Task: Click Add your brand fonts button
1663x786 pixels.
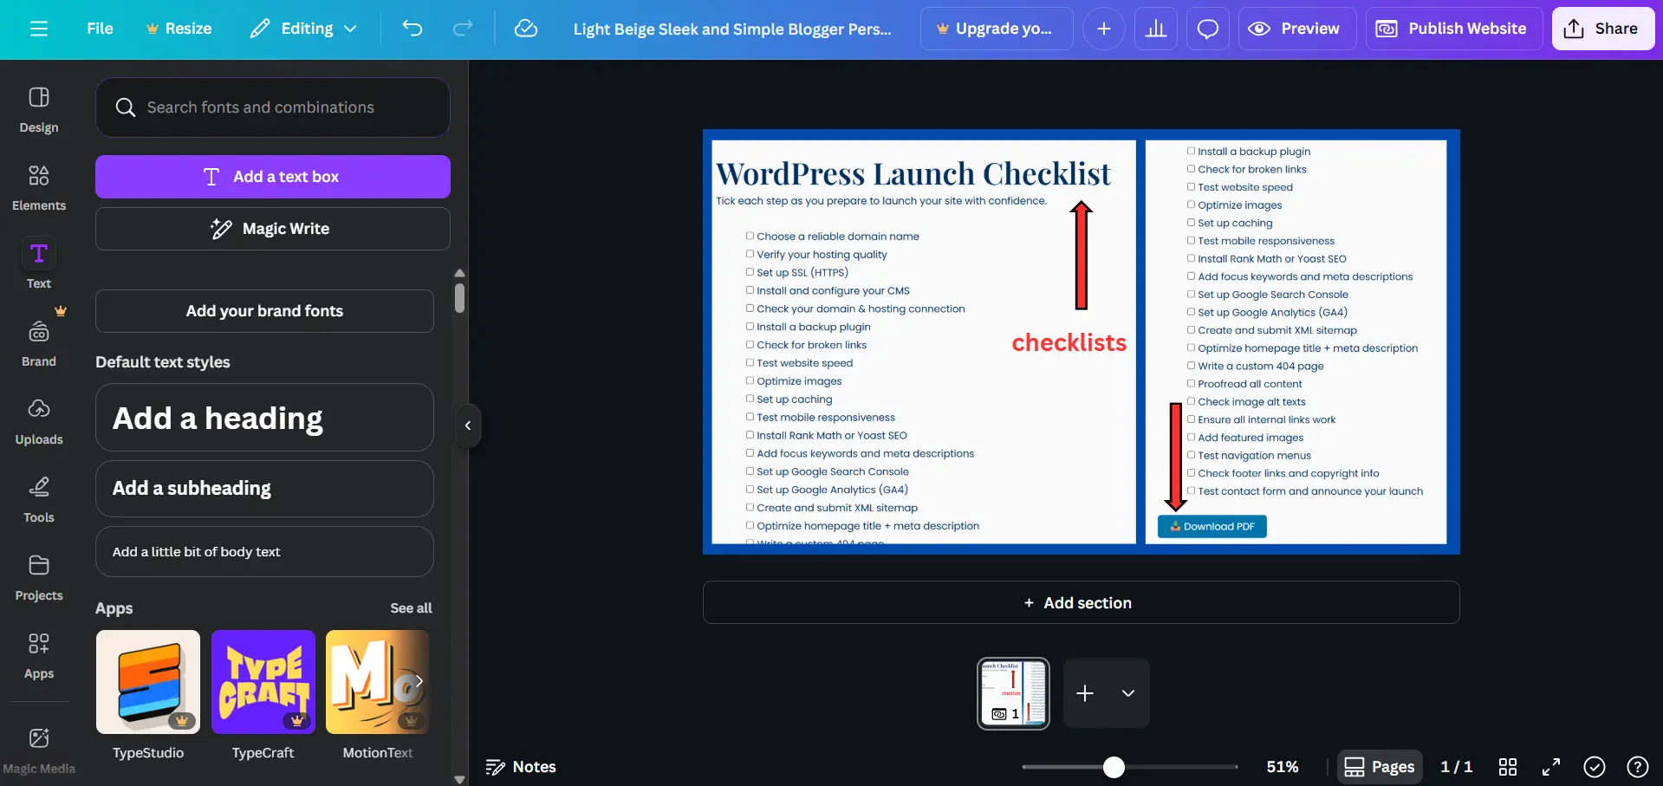Action: (x=264, y=311)
